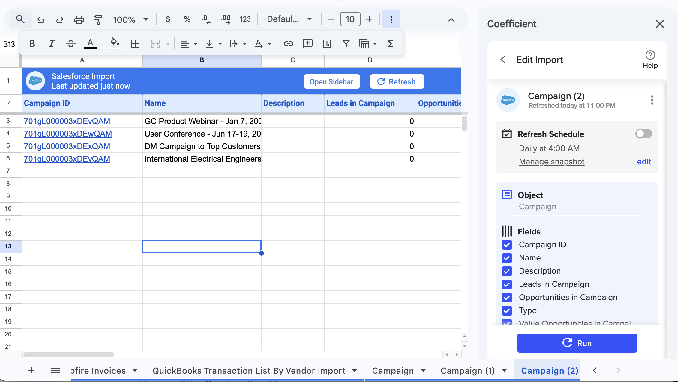The width and height of the screenshot is (678, 382).
Task: Click the font size input box
Action: [350, 19]
